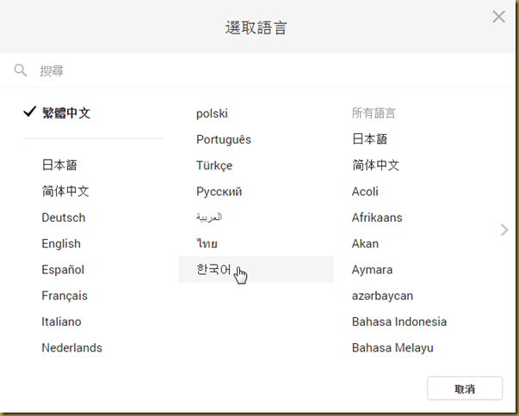Screen dimensions: 519x416
Task: Select Русский language option
Action: [219, 192]
